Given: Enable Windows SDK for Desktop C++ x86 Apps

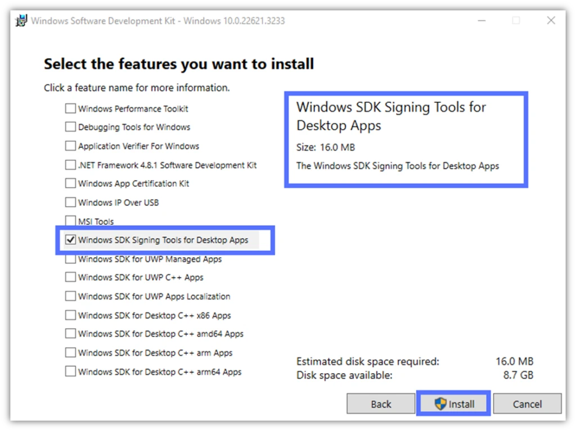Looking at the screenshot, I should (x=70, y=315).
